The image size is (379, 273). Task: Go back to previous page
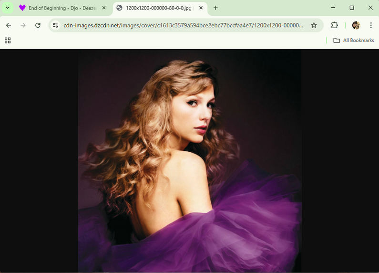9,25
